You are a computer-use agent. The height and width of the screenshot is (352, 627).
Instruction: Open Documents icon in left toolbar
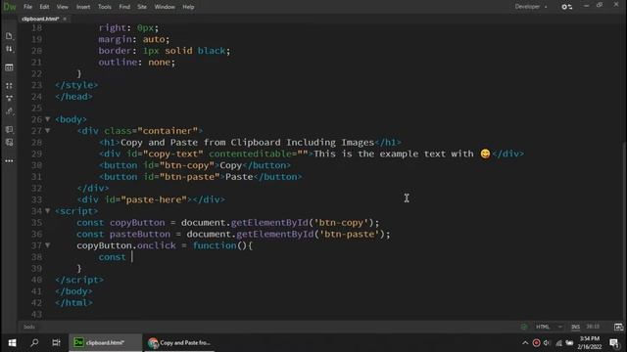(x=9, y=36)
